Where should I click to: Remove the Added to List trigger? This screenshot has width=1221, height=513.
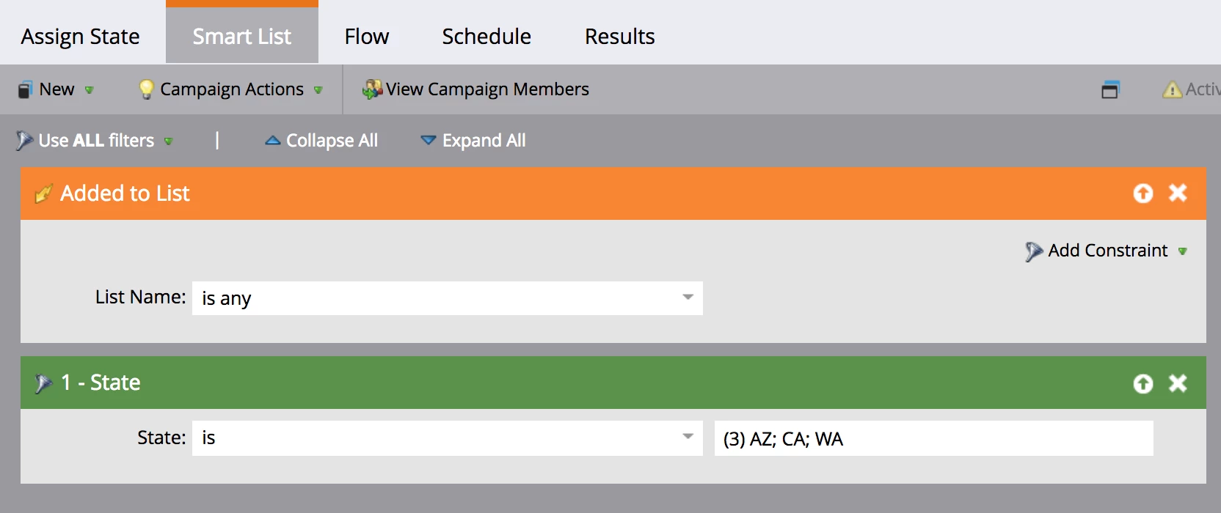pyautogui.click(x=1178, y=193)
